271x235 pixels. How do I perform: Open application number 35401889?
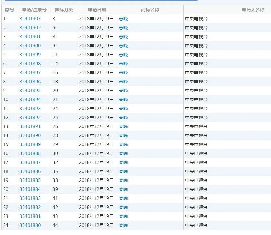[30, 144]
